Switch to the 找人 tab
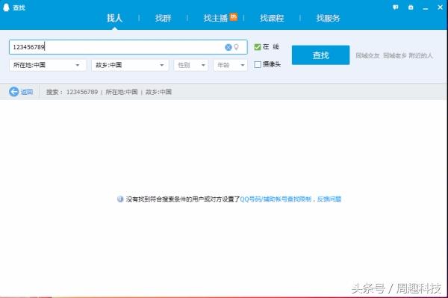The height and width of the screenshot is (298, 448). [x=114, y=18]
